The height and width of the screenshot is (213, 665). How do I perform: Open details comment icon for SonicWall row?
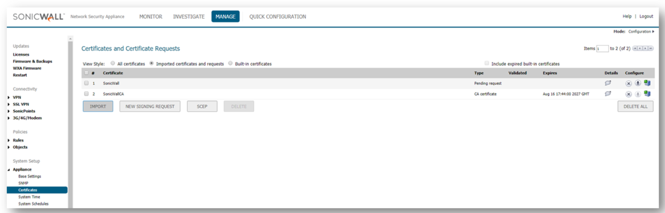tap(608, 83)
